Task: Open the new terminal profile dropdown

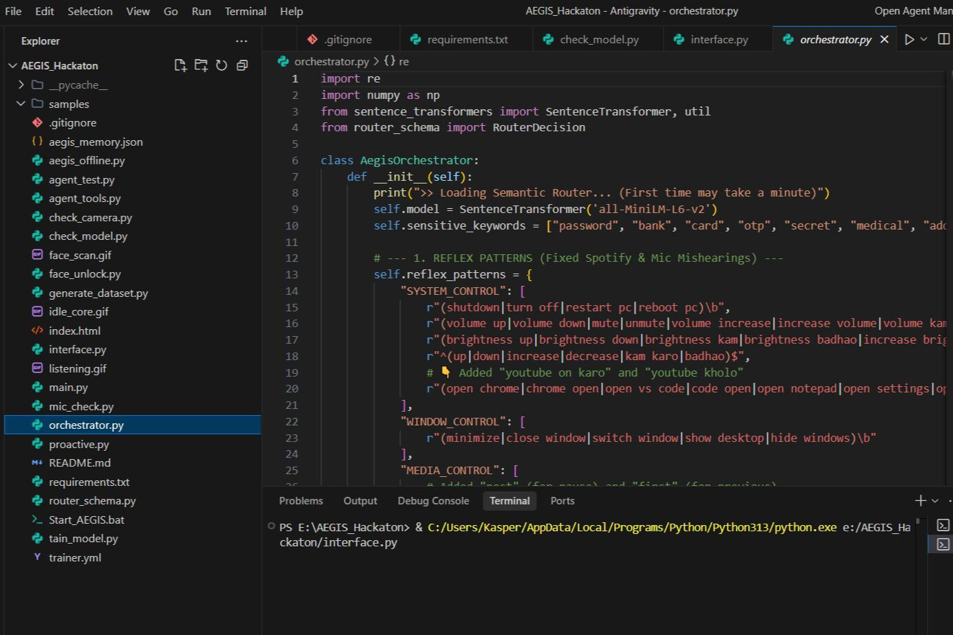Action: (x=934, y=501)
